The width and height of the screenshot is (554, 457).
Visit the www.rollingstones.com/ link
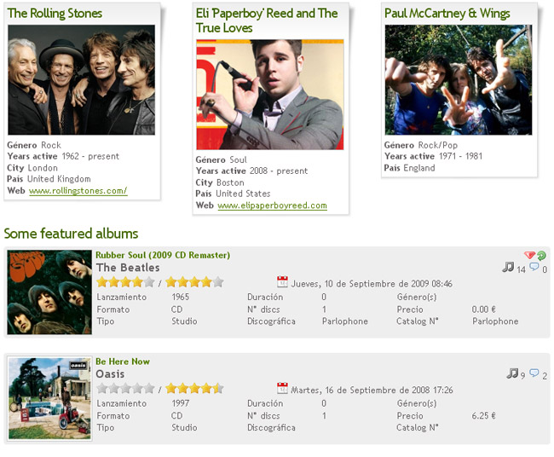78,191
